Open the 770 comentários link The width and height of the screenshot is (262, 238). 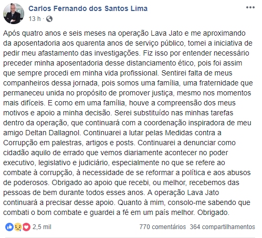click(163, 227)
